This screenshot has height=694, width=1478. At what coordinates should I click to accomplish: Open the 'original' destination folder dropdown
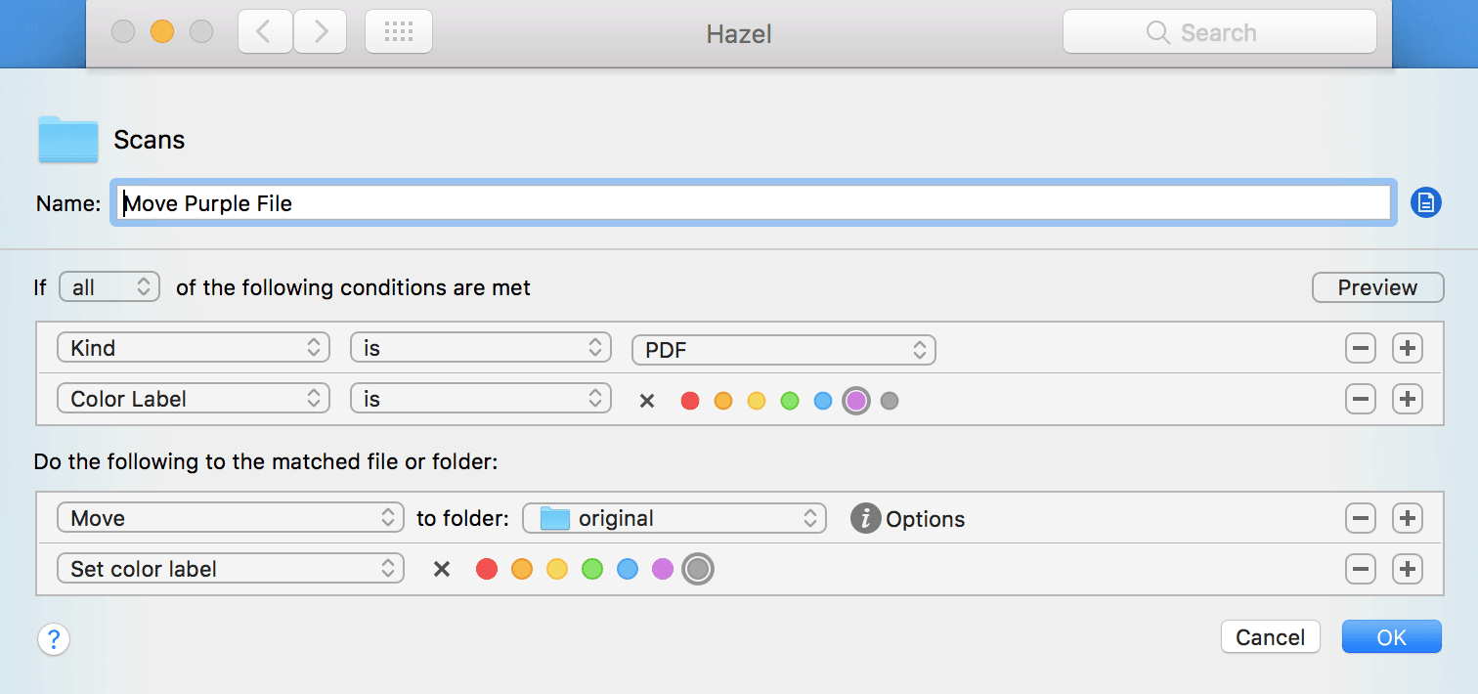point(674,518)
